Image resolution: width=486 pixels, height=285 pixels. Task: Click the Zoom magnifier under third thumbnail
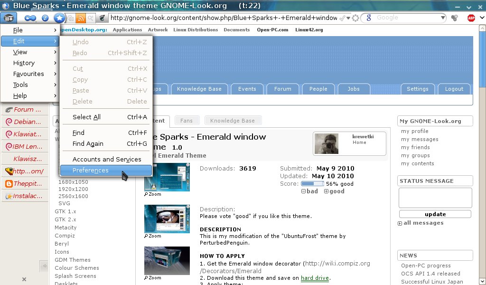coord(146,278)
